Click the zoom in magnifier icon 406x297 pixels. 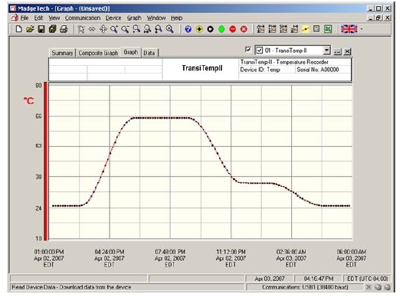tap(114, 29)
